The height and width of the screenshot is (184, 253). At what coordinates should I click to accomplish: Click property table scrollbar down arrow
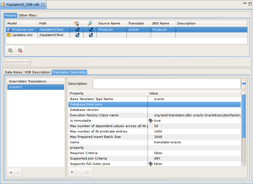tap(244, 164)
